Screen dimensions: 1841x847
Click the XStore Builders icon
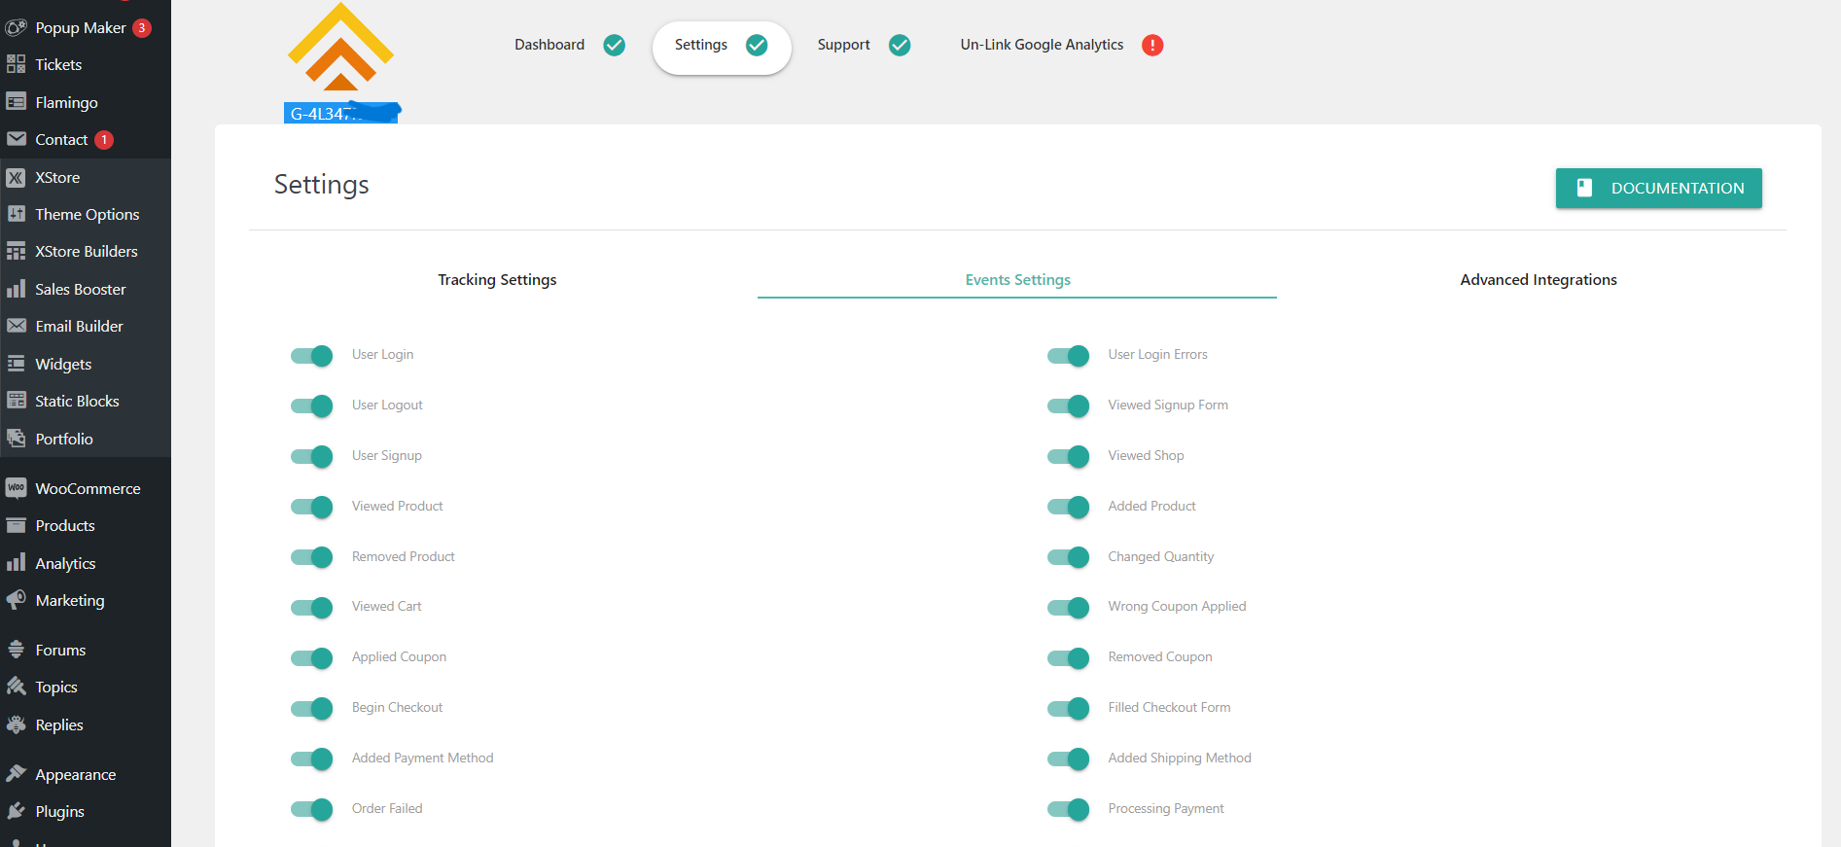[x=17, y=251]
